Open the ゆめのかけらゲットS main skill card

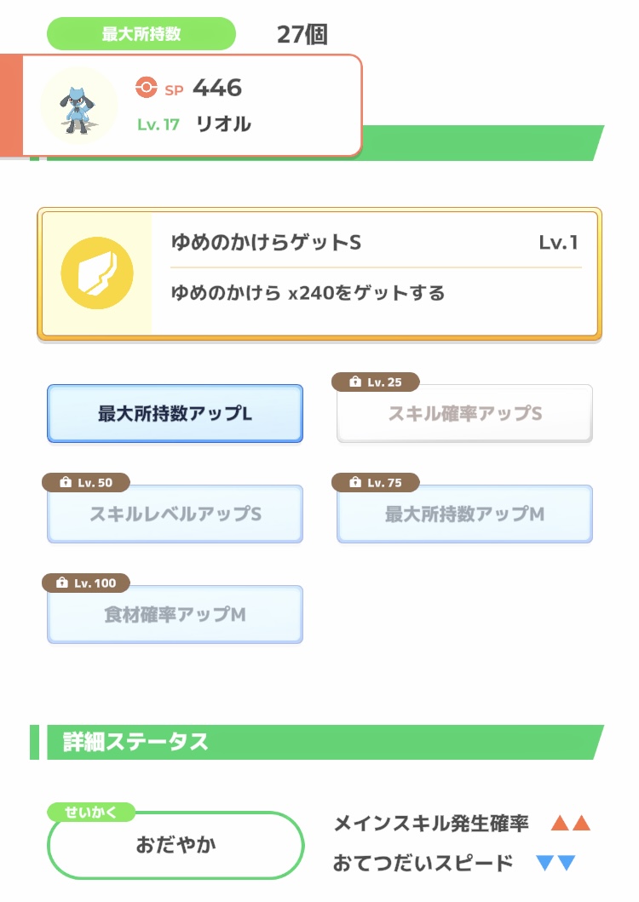375,274
